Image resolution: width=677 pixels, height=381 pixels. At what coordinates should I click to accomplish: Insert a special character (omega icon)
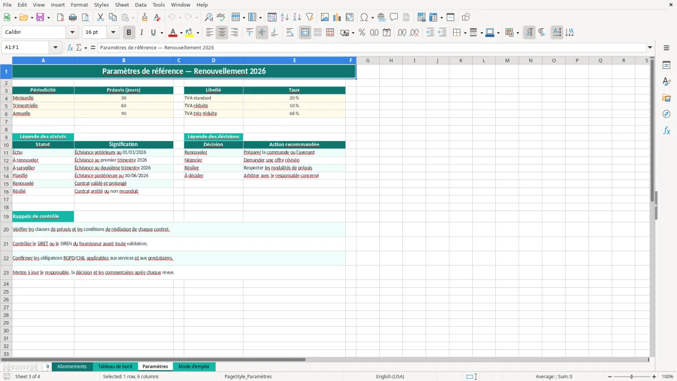coord(364,17)
